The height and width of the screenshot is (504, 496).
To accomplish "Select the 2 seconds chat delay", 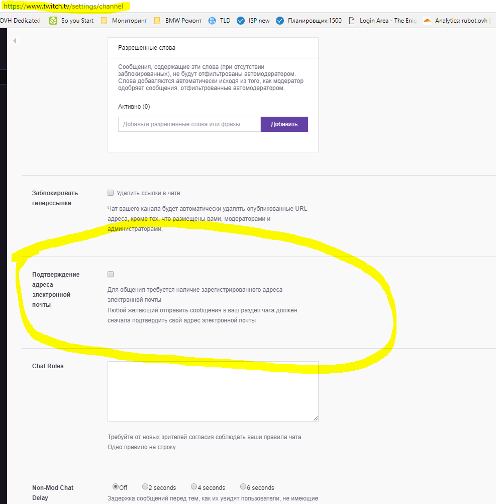I will click(x=145, y=487).
